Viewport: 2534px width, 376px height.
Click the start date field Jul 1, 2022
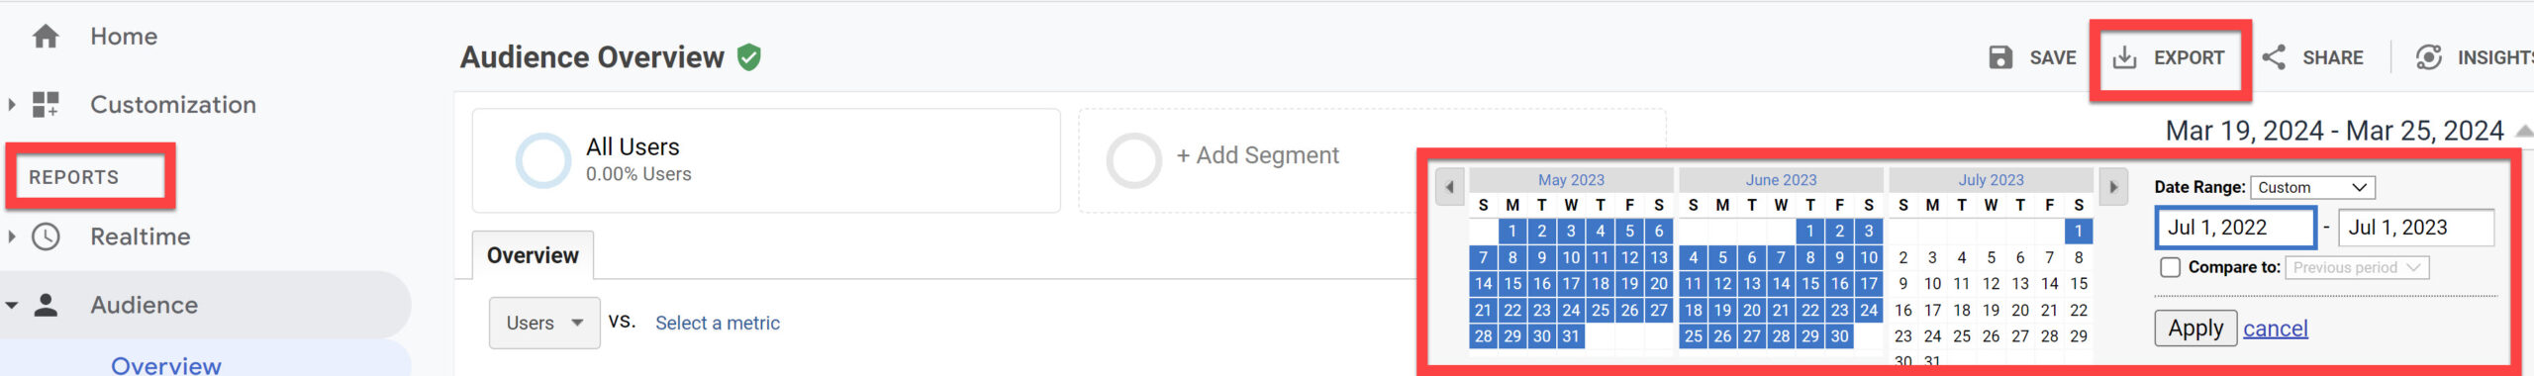[x=2236, y=228]
